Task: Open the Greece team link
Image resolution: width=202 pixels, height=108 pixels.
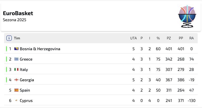Action: tap(26, 59)
